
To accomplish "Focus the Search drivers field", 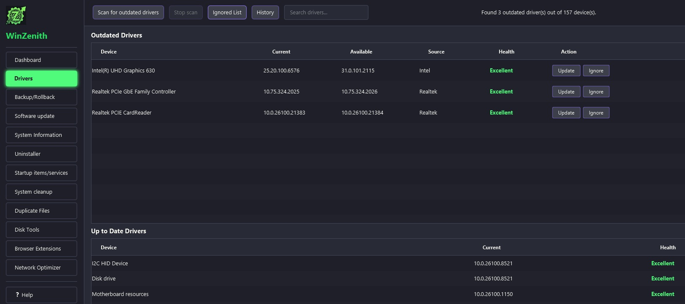I will pos(326,12).
